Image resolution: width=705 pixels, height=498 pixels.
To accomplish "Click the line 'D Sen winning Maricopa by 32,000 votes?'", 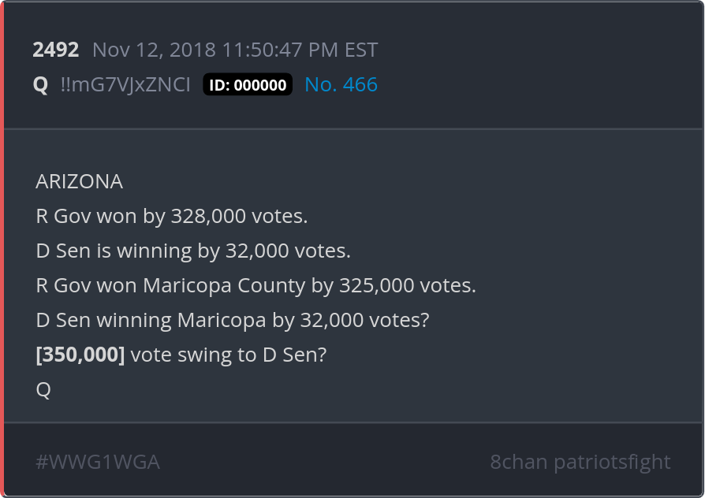I will 232,321.
